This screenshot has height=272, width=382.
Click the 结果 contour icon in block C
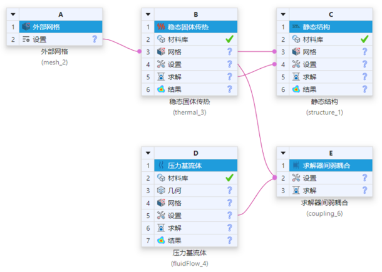point(296,89)
